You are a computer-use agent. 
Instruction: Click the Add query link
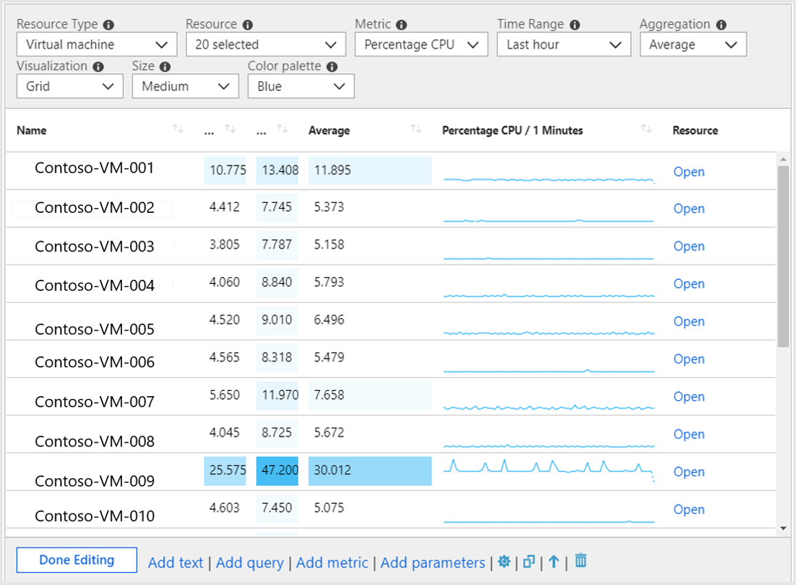tap(250, 563)
